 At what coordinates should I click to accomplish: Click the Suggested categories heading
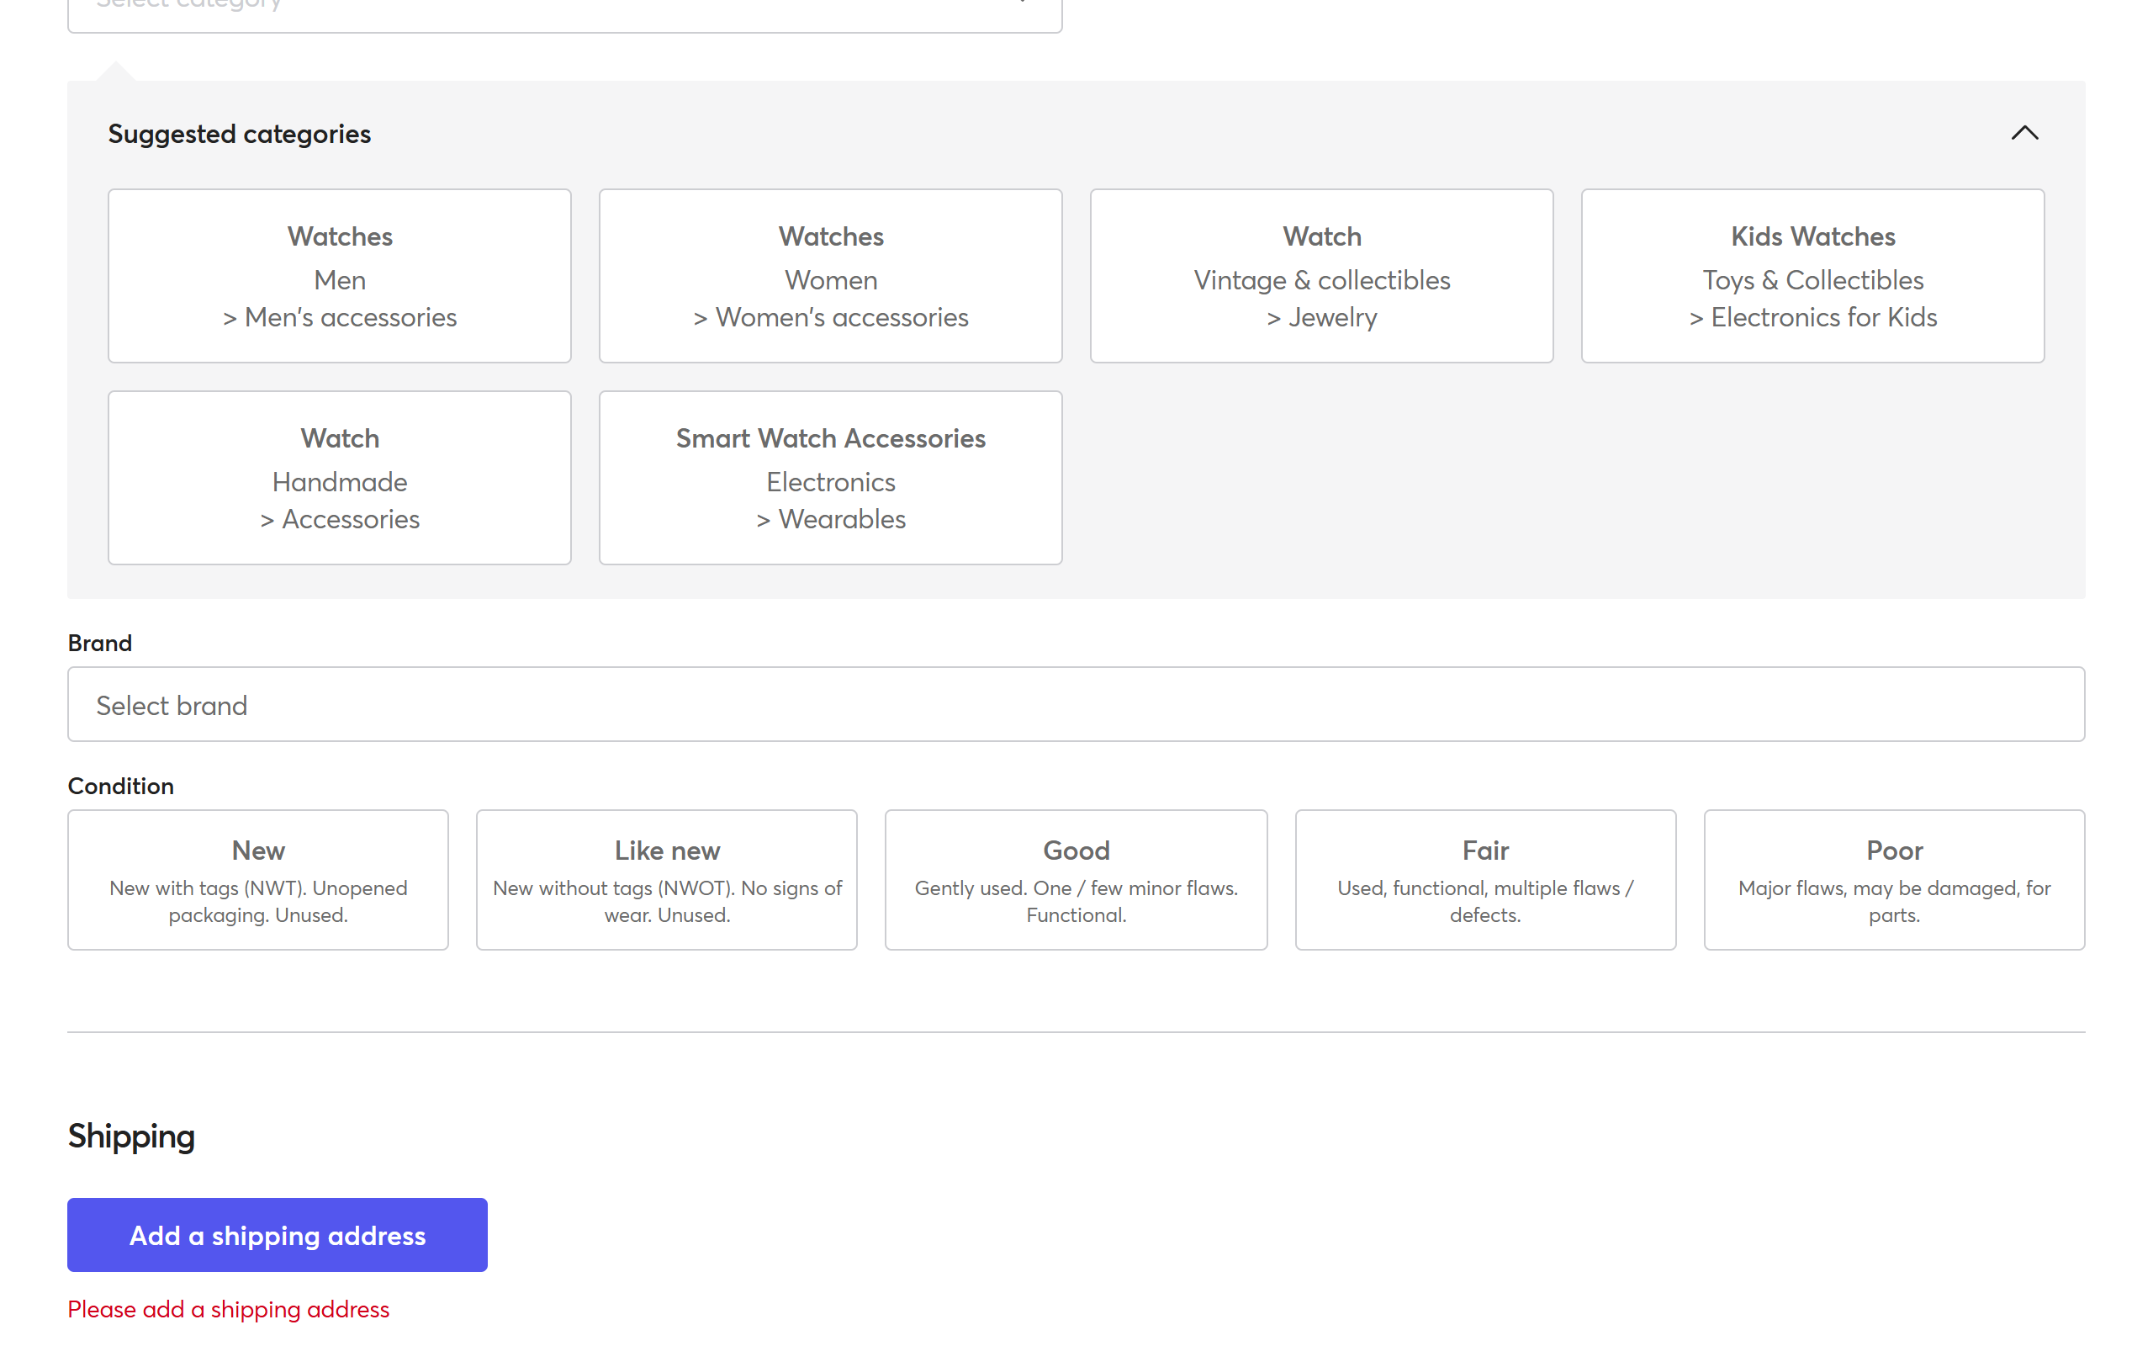[240, 134]
